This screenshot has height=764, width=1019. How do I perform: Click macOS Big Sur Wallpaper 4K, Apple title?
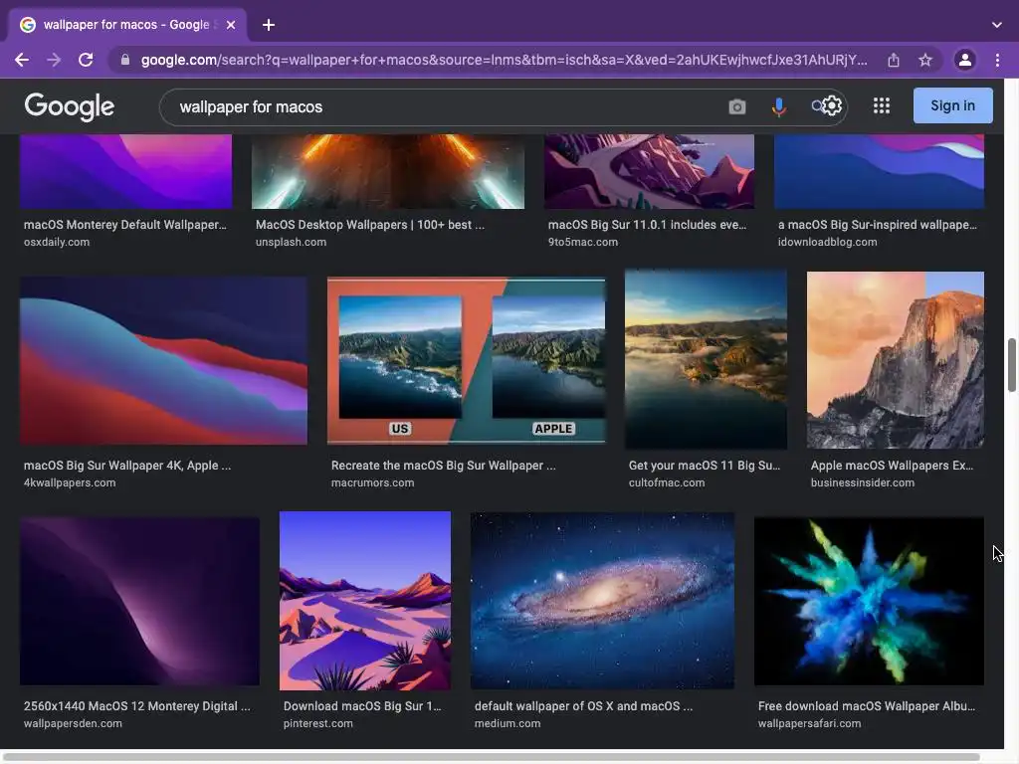point(127,466)
